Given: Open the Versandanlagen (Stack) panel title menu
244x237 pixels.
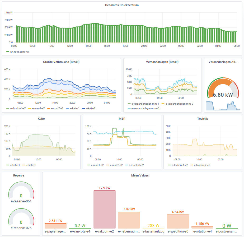Looking at the screenshot, I should point(162,62).
